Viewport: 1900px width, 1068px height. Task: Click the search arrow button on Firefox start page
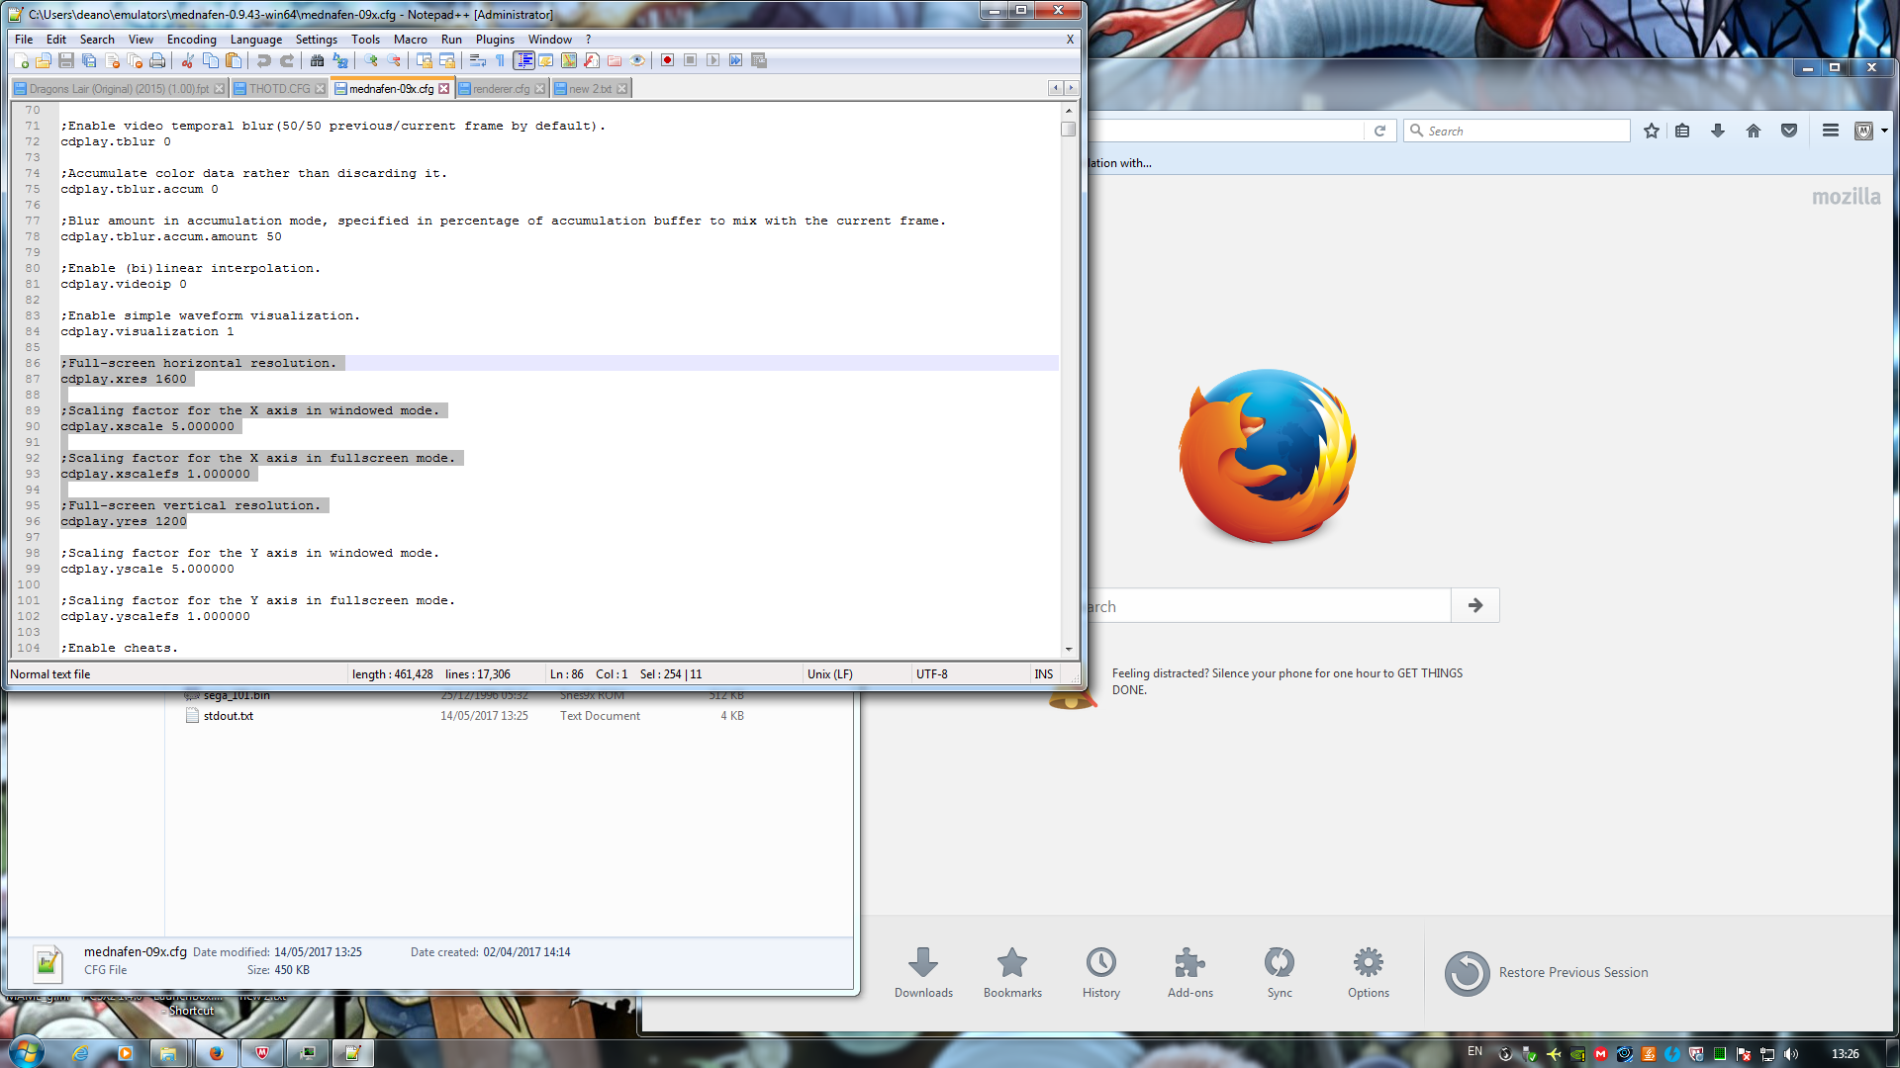(x=1475, y=605)
